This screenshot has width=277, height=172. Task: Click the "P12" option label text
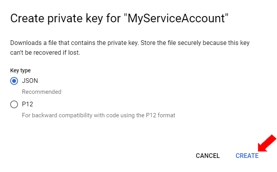[27, 104]
